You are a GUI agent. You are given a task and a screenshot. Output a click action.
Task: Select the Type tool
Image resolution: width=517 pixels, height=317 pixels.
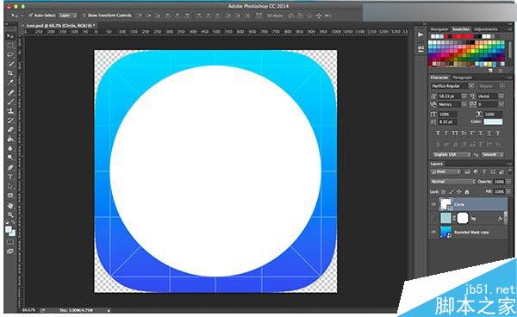(x=10, y=177)
